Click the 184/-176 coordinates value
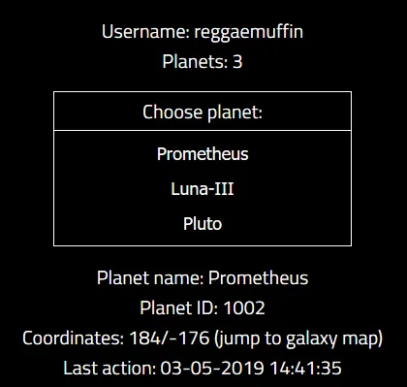This screenshot has height=387, width=407. pos(170,339)
